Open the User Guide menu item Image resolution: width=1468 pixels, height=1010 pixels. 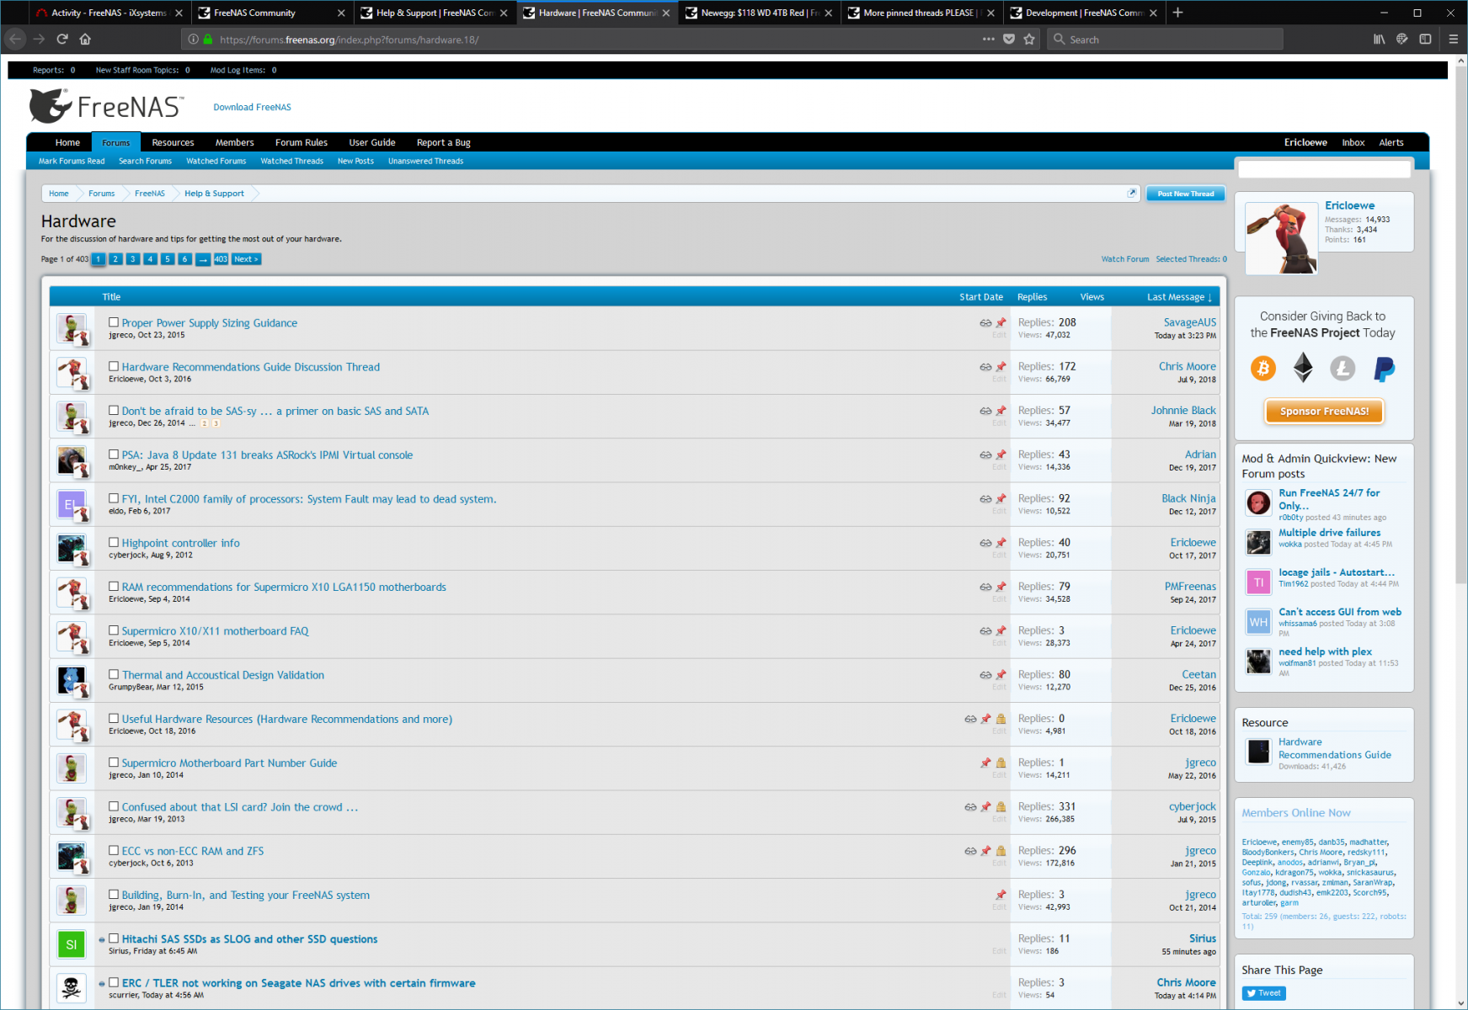pos(372,142)
